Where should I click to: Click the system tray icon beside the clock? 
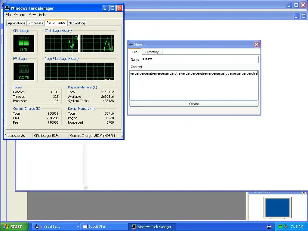tap(286, 226)
